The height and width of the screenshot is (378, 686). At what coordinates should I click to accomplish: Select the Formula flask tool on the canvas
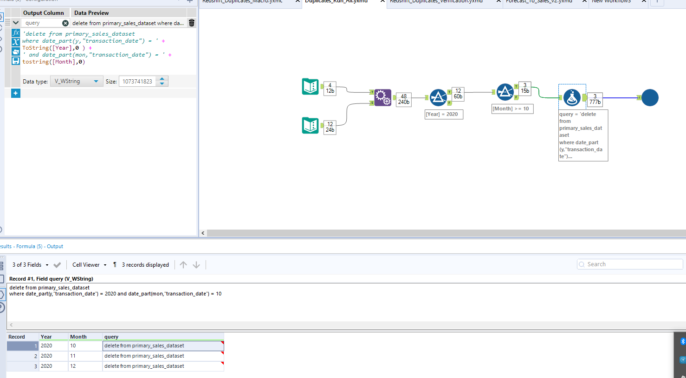(572, 97)
